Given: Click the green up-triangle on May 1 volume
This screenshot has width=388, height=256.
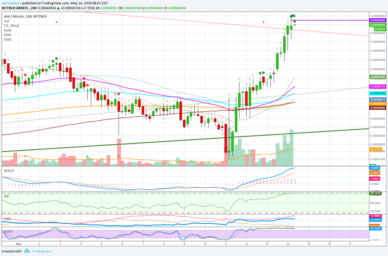Looking at the screenshot, I should tap(25, 156).
